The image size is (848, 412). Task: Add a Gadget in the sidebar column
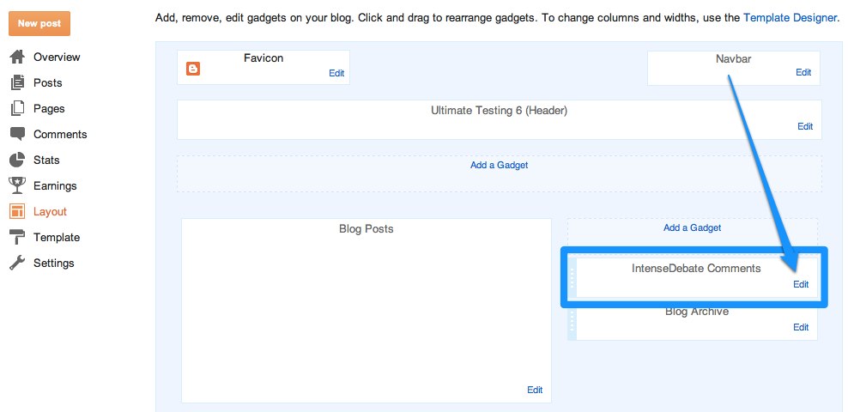click(692, 228)
